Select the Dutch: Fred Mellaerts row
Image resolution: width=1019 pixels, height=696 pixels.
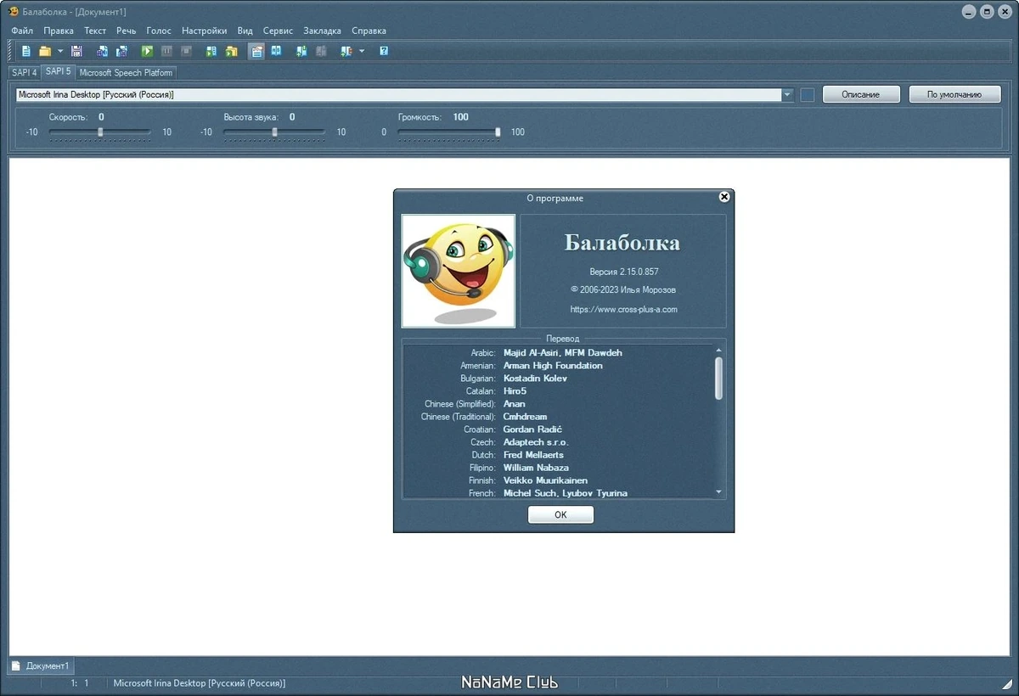tap(558, 455)
